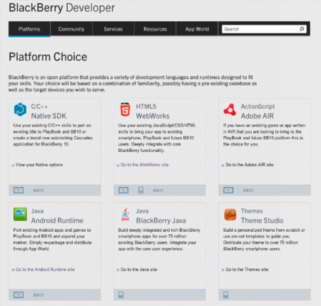Click the 'BlackBerry is an open platform' paragraph
Image resolution: width=321 pixels, height=306 pixels.
133,83
